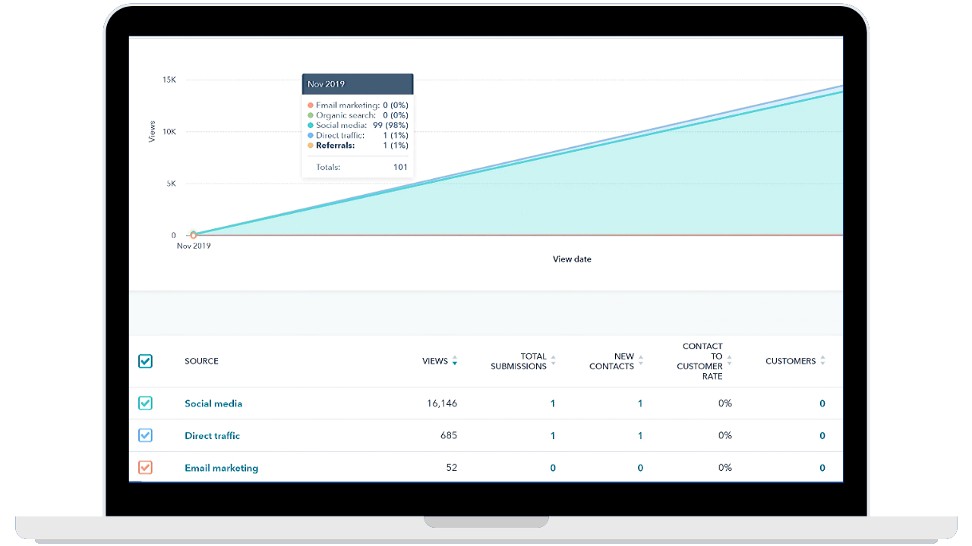Viewport: 972px width, 546px height.
Task: Uncheck the Direct traffic row checkbox
Action: click(x=145, y=435)
